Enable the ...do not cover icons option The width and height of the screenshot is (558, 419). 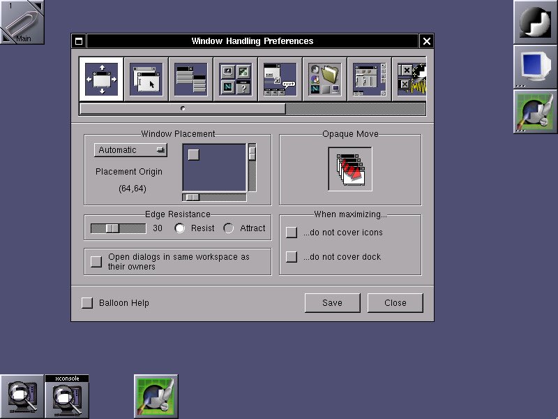tap(291, 232)
